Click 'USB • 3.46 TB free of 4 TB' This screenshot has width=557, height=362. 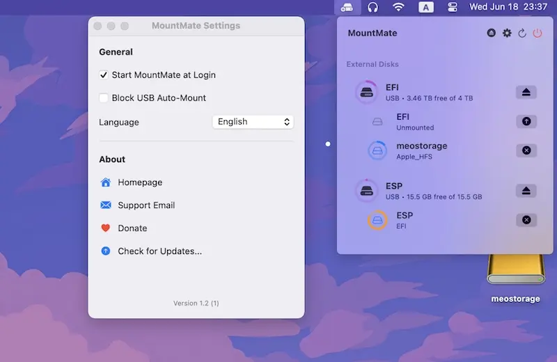click(429, 98)
